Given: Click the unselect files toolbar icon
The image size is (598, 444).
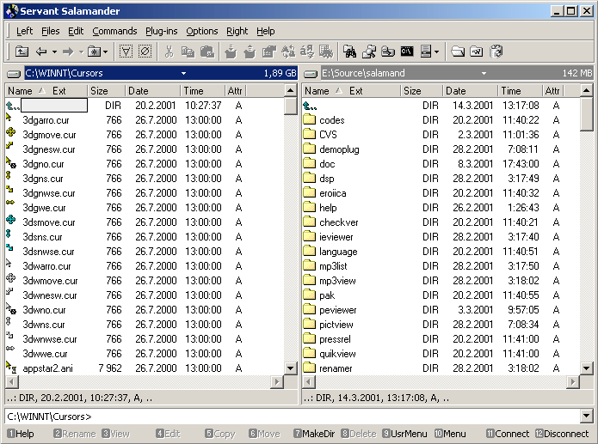Looking at the screenshot, I should [145, 52].
